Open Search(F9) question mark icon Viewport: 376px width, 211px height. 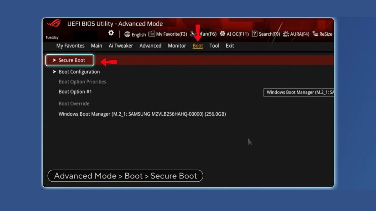tap(254, 34)
